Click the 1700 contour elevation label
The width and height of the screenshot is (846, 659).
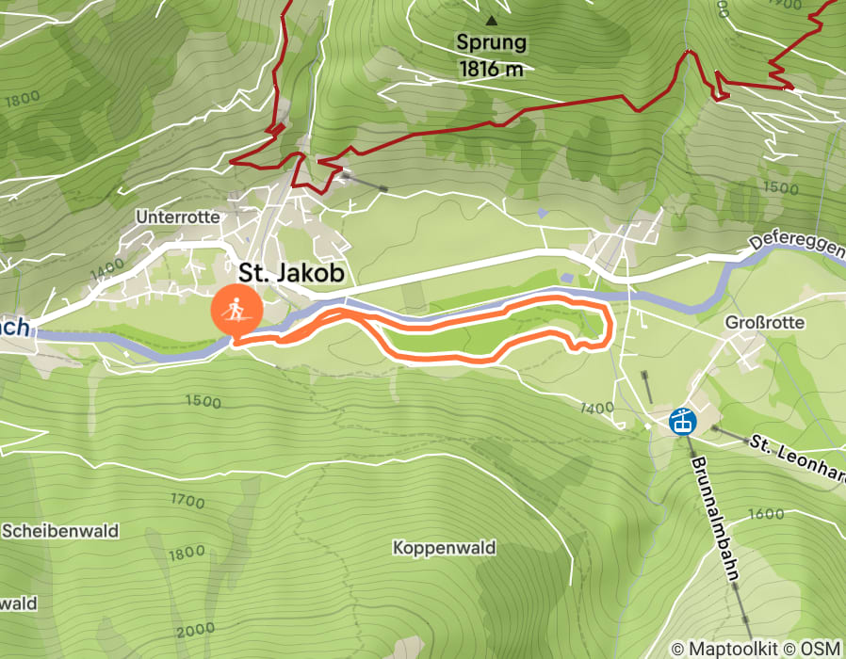pos(187,501)
